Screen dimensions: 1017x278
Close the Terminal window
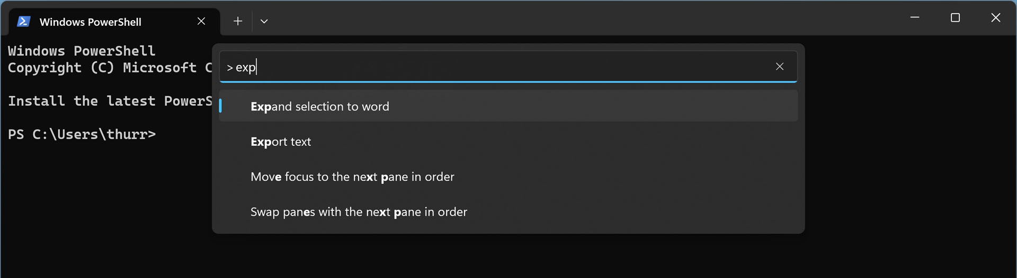pos(996,17)
